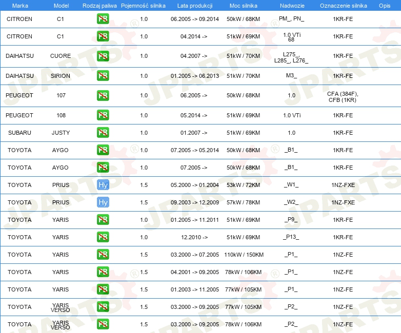Screen dimensions: 401x333
Task: Click the _P13_ body cell
Action: (x=291, y=237)
